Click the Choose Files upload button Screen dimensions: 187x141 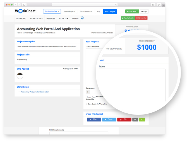[90, 97]
